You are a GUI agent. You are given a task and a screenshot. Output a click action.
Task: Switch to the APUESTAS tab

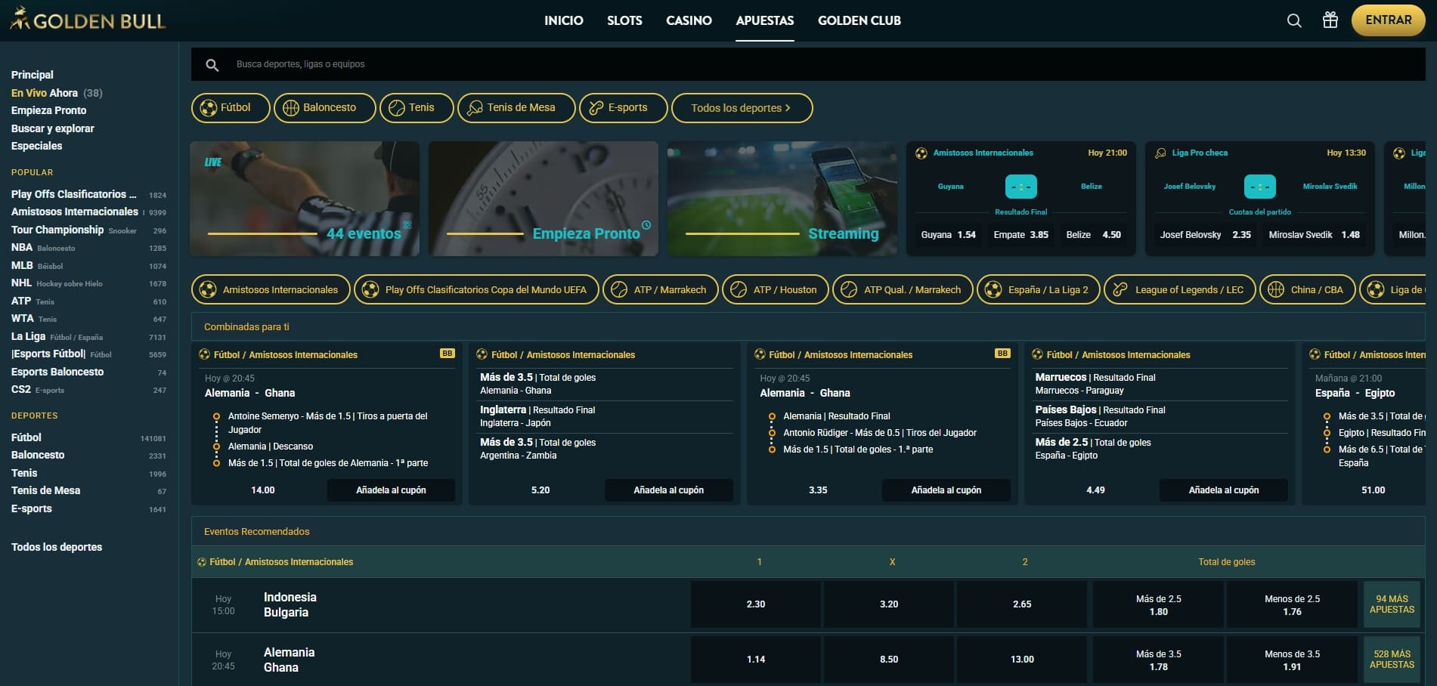click(x=764, y=20)
